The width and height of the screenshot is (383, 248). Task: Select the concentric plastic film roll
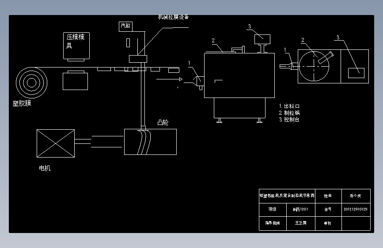pyautogui.click(x=31, y=83)
